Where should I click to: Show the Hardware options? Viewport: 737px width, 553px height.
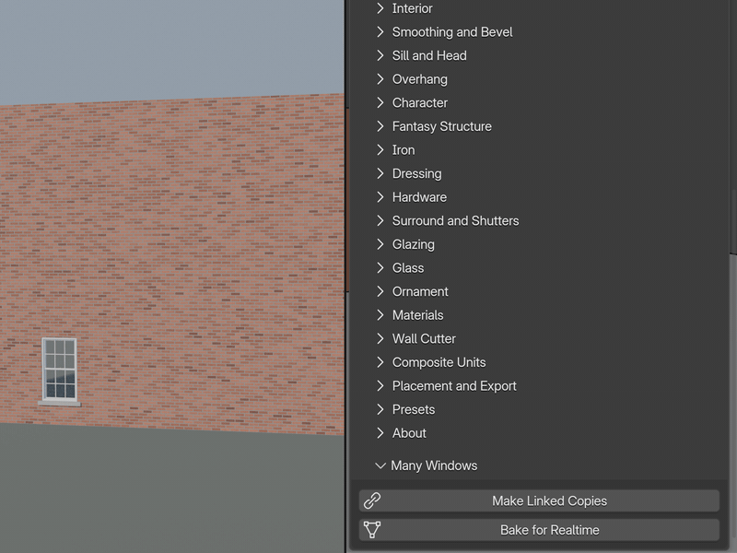point(411,197)
